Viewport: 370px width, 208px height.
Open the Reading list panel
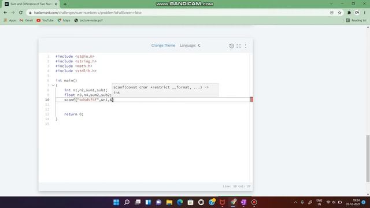point(356,21)
